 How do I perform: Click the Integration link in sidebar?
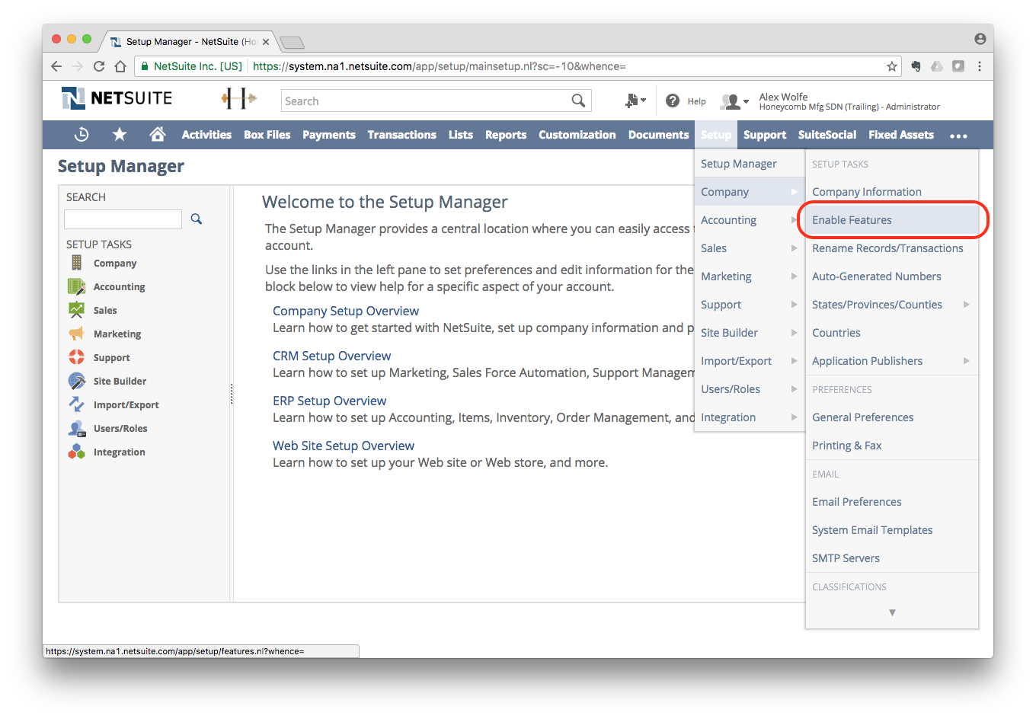[x=119, y=452]
